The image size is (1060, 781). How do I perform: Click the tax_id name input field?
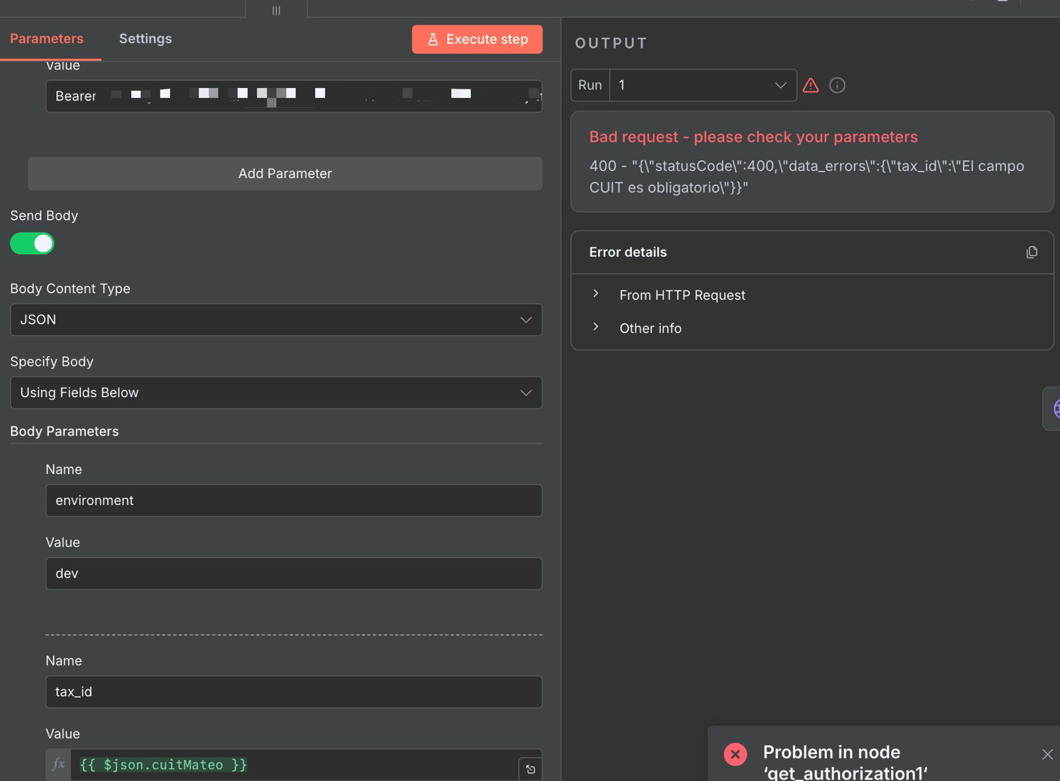pos(293,692)
